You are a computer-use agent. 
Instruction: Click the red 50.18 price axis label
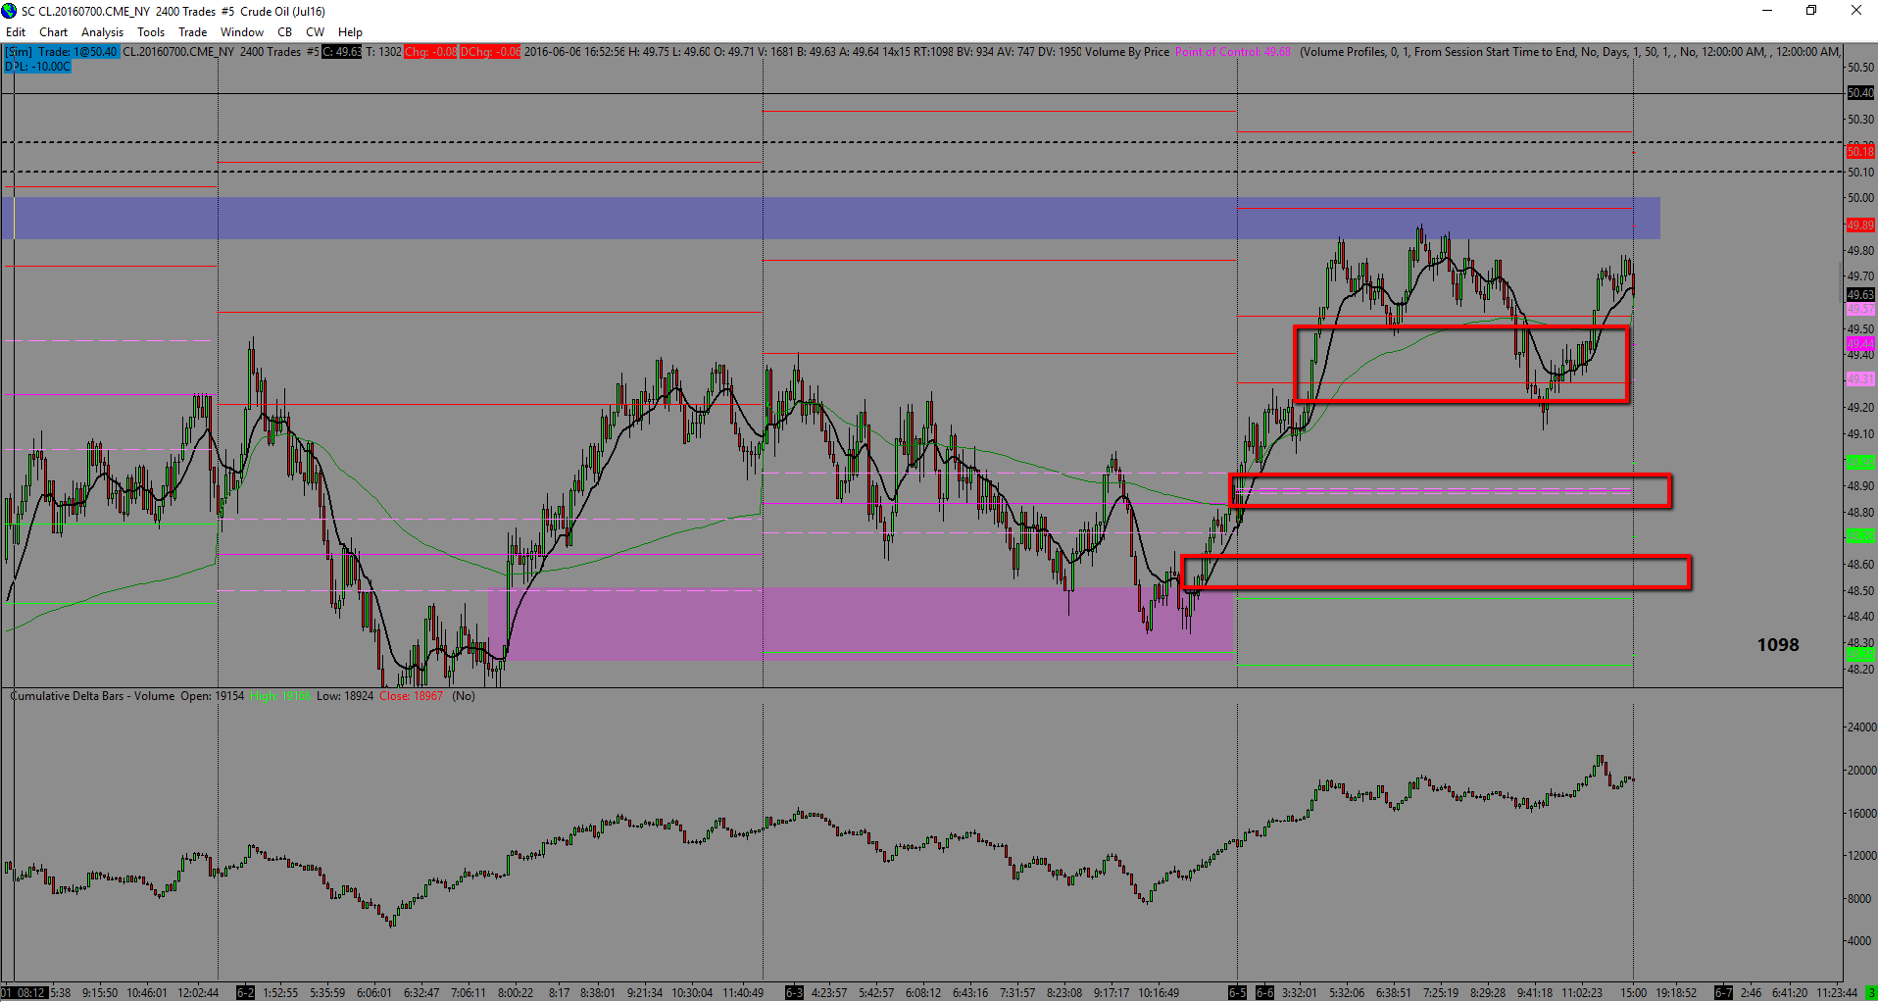1860,152
